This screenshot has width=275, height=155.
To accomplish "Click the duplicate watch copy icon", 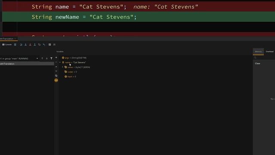I will [56, 76].
